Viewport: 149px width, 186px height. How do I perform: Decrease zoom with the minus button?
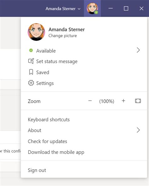(90, 101)
